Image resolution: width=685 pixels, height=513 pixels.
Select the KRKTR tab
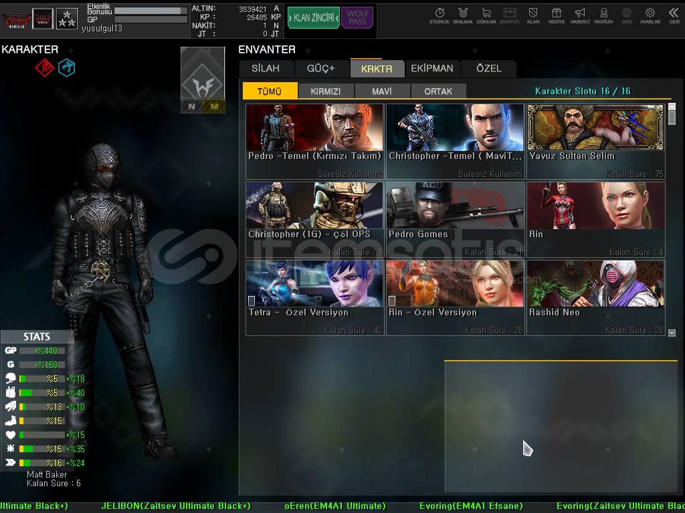click(377, 69)
